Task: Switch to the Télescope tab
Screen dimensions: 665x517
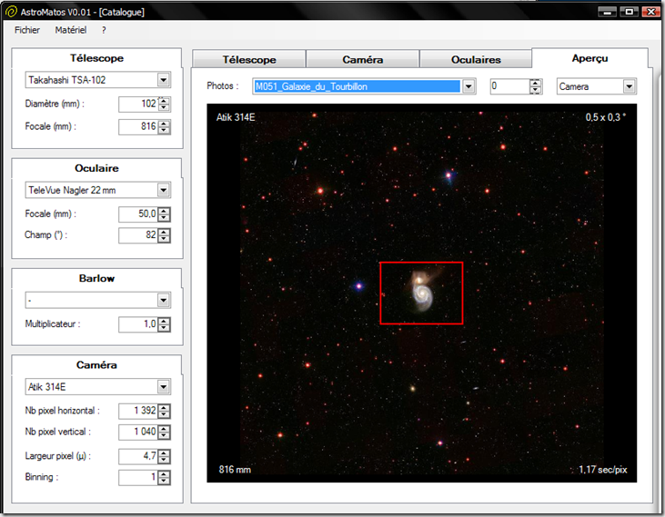Action: click(249, 59)
